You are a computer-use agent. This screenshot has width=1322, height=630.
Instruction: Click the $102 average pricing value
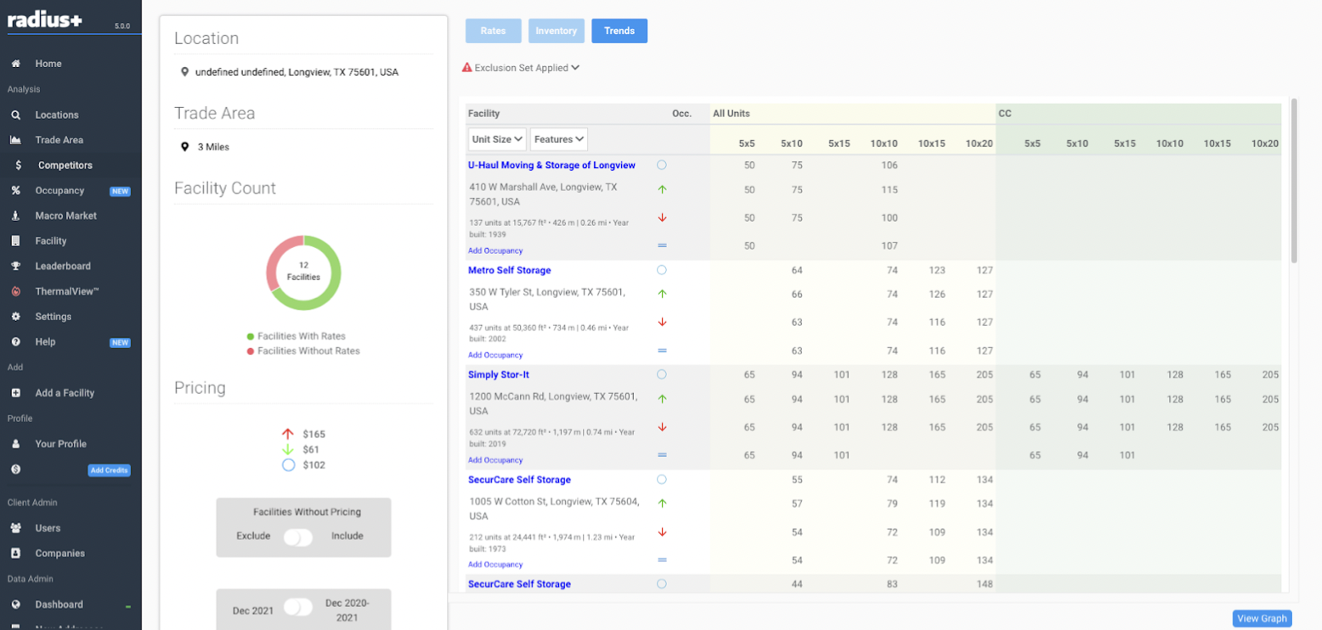[314, 465]
